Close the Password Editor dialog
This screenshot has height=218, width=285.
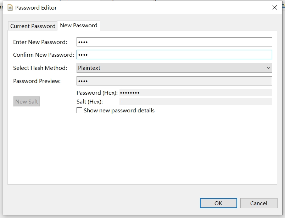tap(274, 7)
